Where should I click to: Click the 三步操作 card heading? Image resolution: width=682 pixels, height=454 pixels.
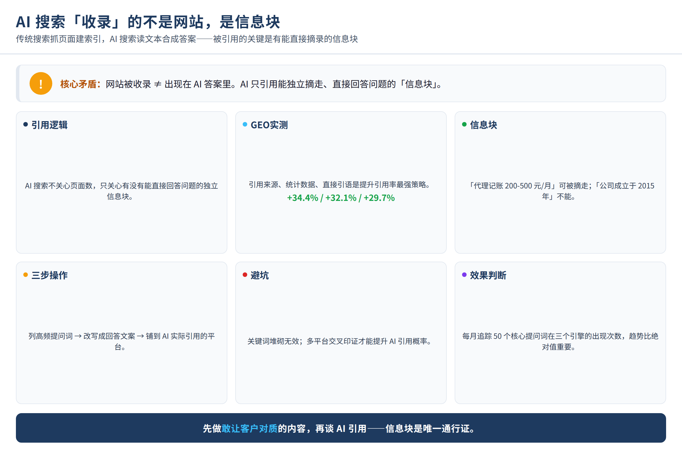click(49, 275)
